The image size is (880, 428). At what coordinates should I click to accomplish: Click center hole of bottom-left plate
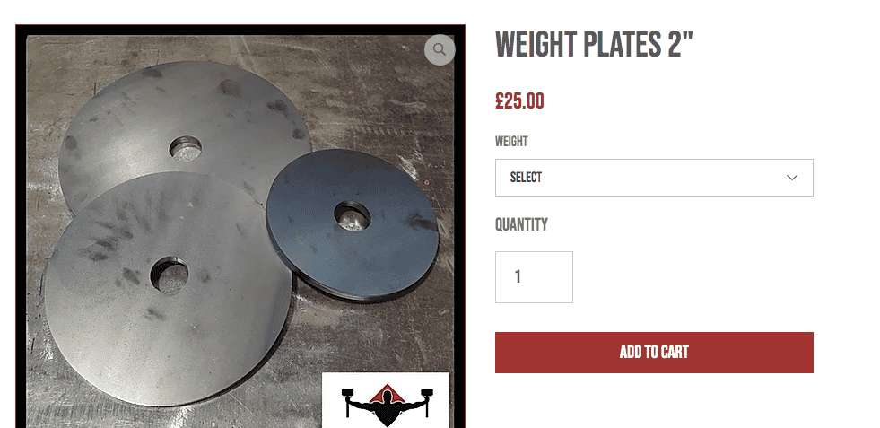170,275
